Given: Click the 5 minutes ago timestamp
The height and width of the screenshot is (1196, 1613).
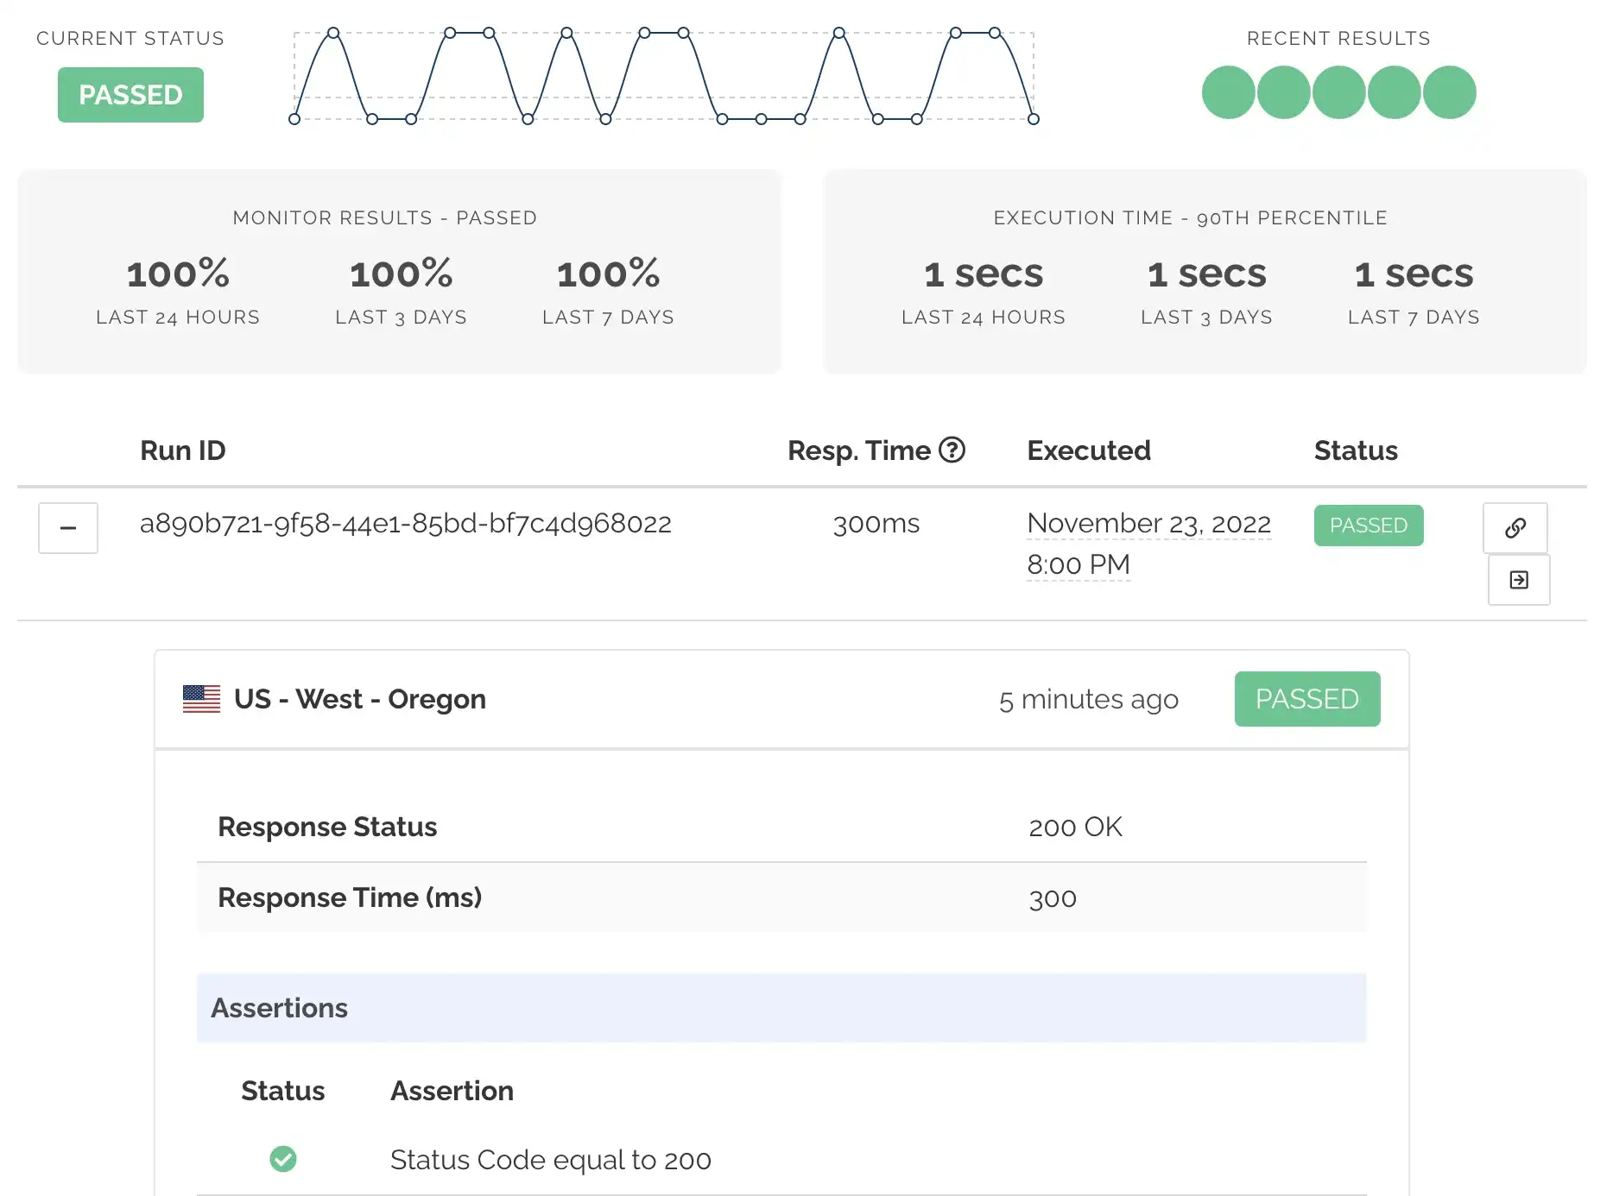Looking at the screenshot, I should 1089,699.
